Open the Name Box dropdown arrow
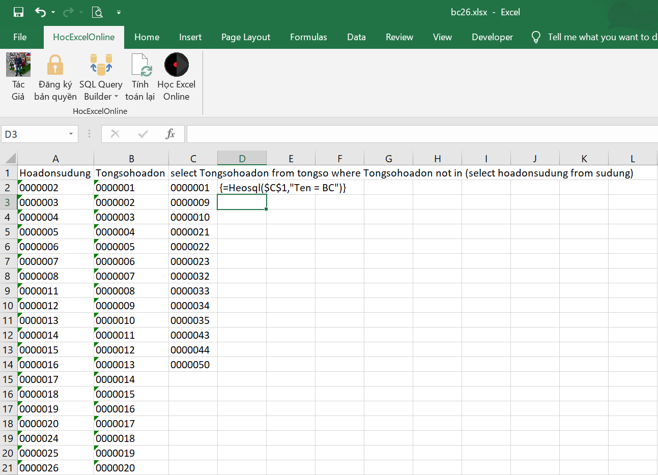This screenshot has width=658, height=475. [x=71, y=134]
